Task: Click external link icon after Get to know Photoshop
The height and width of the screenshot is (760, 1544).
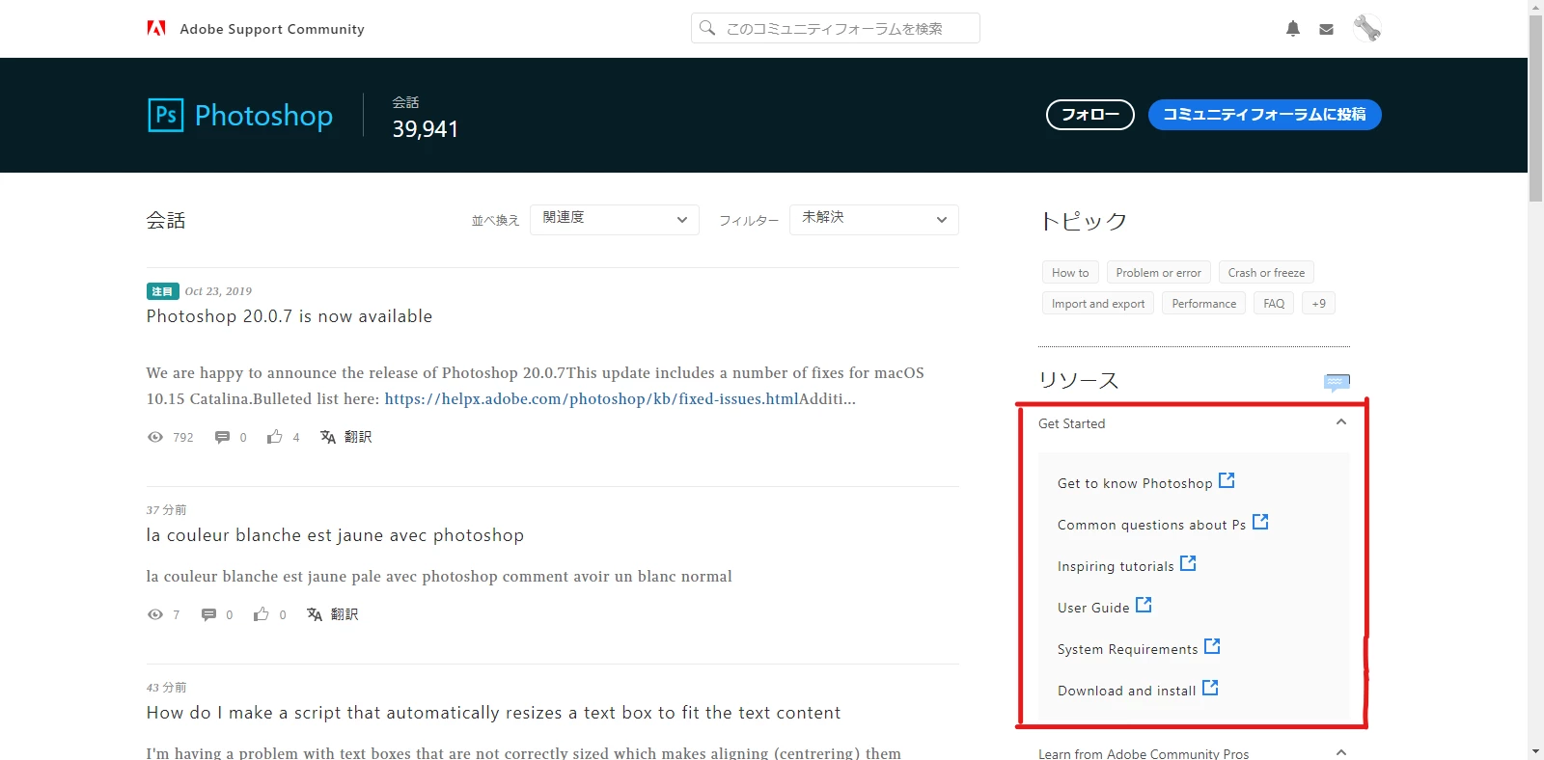Action: pos(1227,480)
